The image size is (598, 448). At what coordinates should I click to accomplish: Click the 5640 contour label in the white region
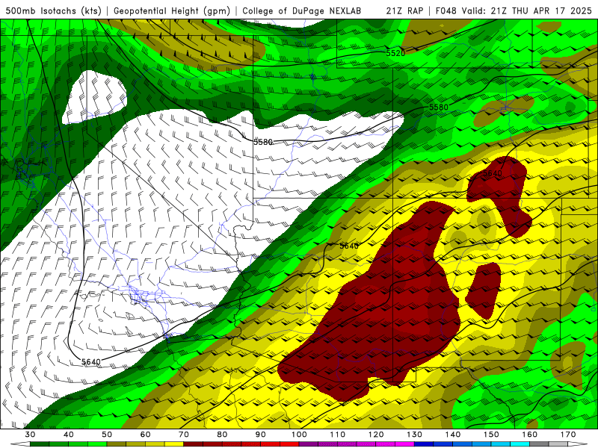90,361
